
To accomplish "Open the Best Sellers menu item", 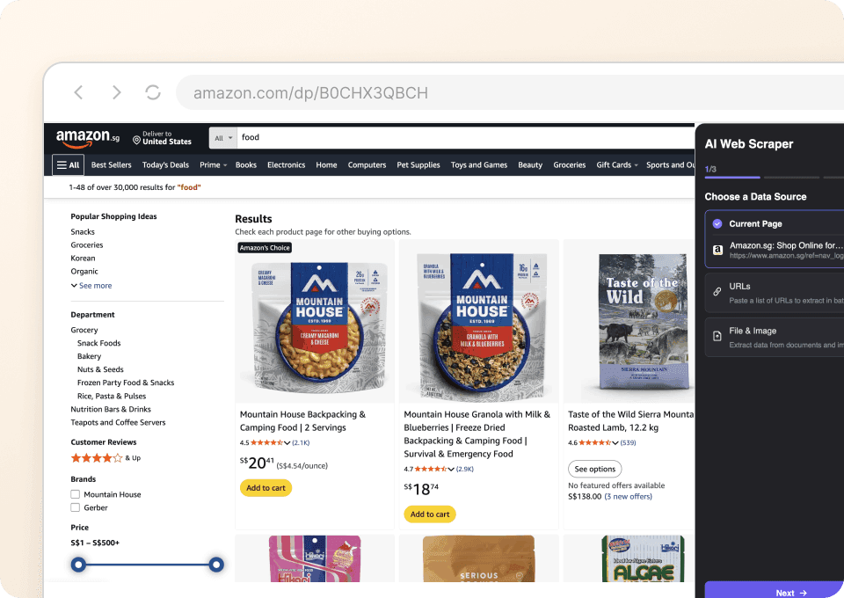I will (x=111, y=164).
